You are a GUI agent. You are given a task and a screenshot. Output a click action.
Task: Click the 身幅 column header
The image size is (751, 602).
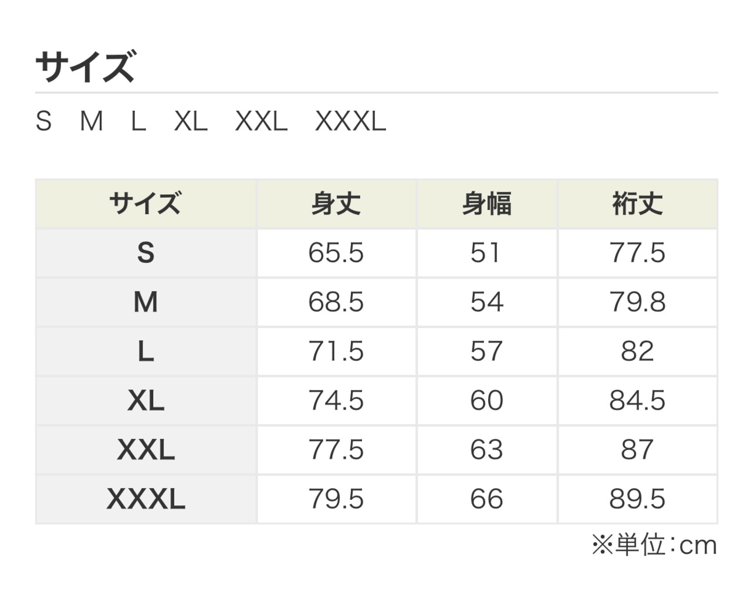486,204
